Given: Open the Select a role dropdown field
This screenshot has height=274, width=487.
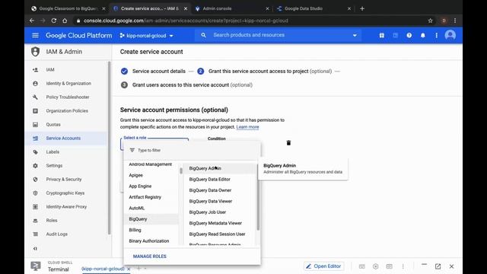Looking at the screenshot, I should pos(154,144).
